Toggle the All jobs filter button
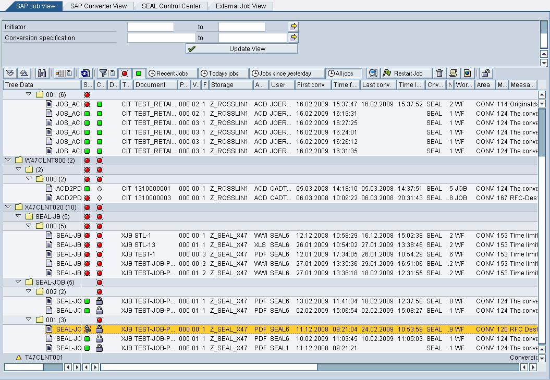 point(344,73)
